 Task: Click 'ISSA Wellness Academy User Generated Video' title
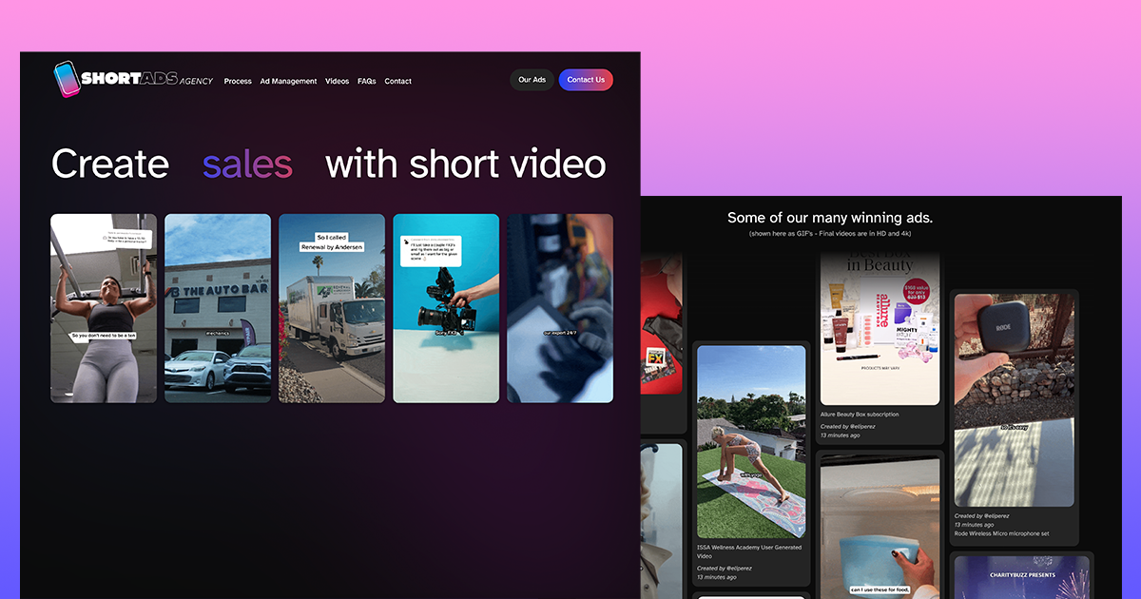pyautogui.click(x=749, y=551)
